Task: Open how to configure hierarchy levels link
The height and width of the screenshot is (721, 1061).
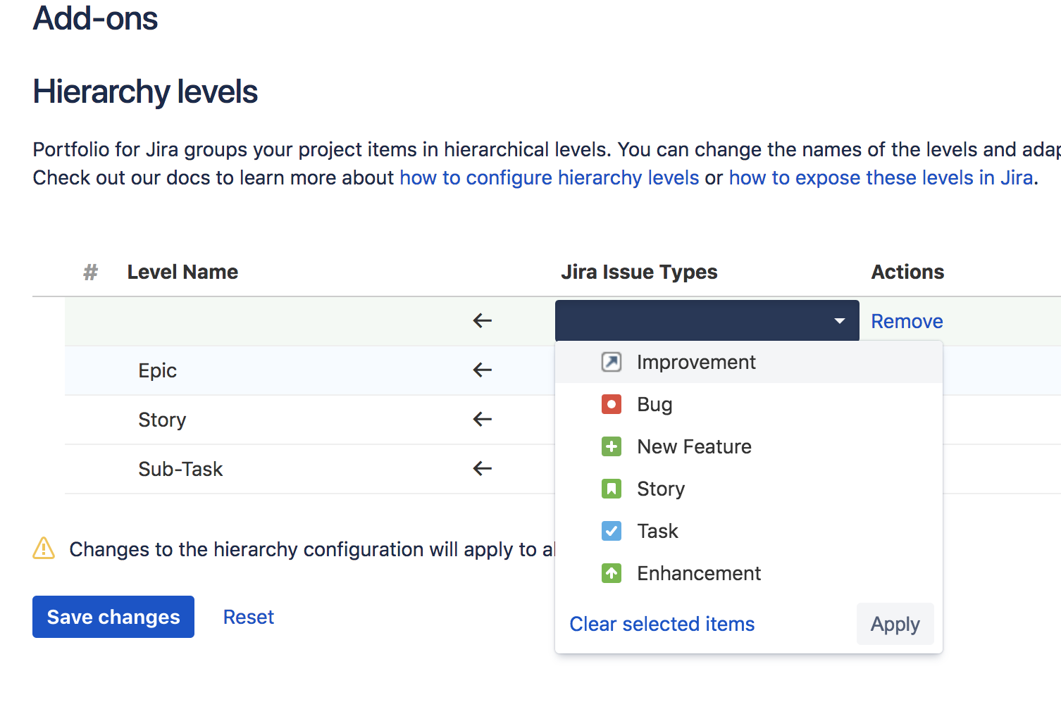Action: [x=550, y=177]
